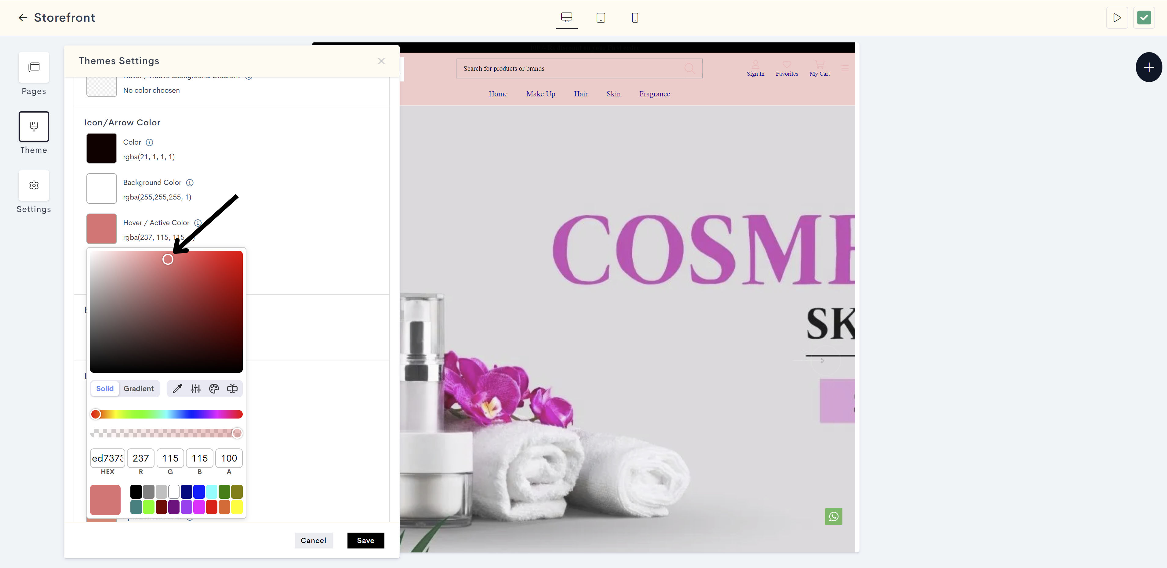Select the eyedropper color tool

(177, 389)
